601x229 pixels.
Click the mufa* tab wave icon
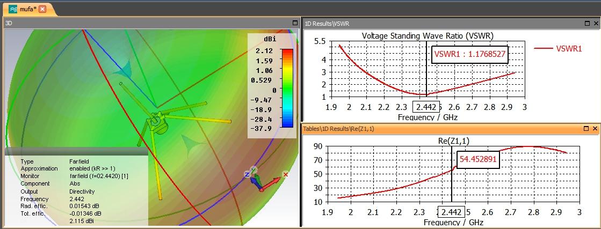(13, 9)
